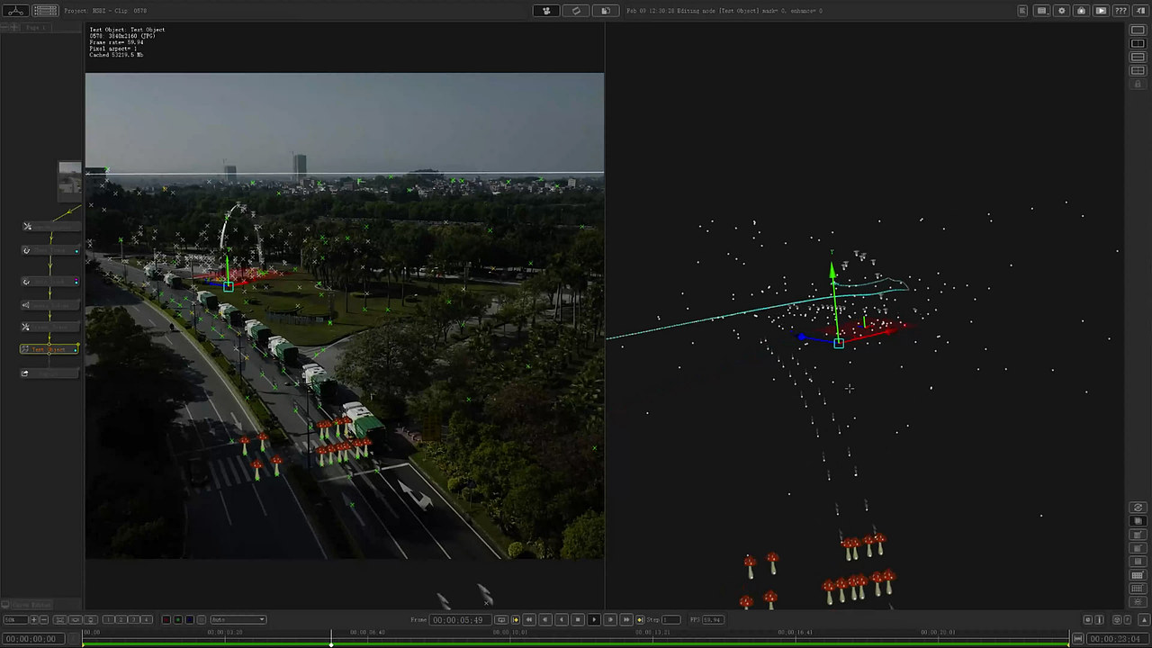This screenshot has height=648, width=1152.
Task: Click the timeline end timecode 00:00:23:04
Action: (1116, 638)
